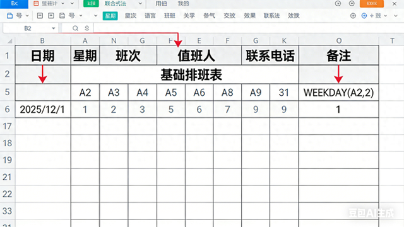This screenshot has height=227, width=404.
Task: Click the red document icon in the title bar
Action: coord(37,4)
